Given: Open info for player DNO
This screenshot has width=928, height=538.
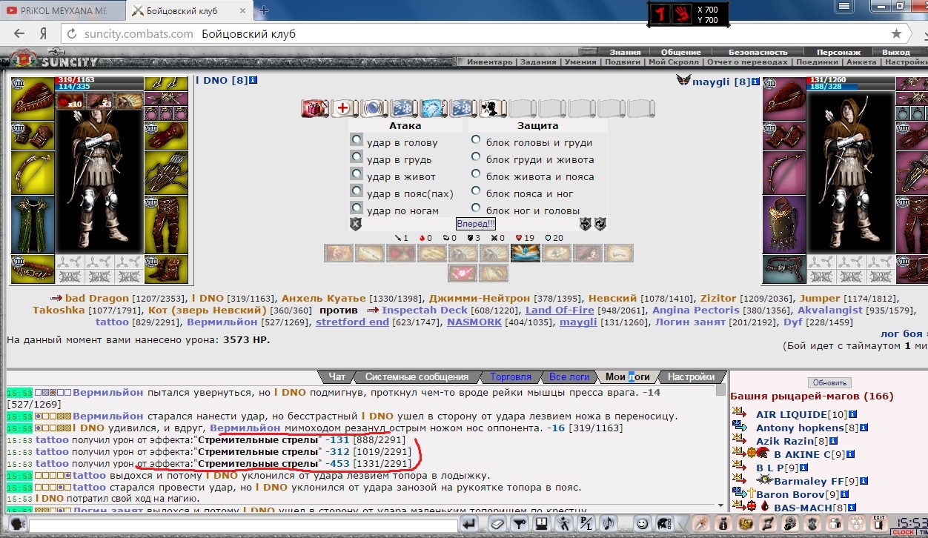Looking at the screenshot, I should (253, 80).
